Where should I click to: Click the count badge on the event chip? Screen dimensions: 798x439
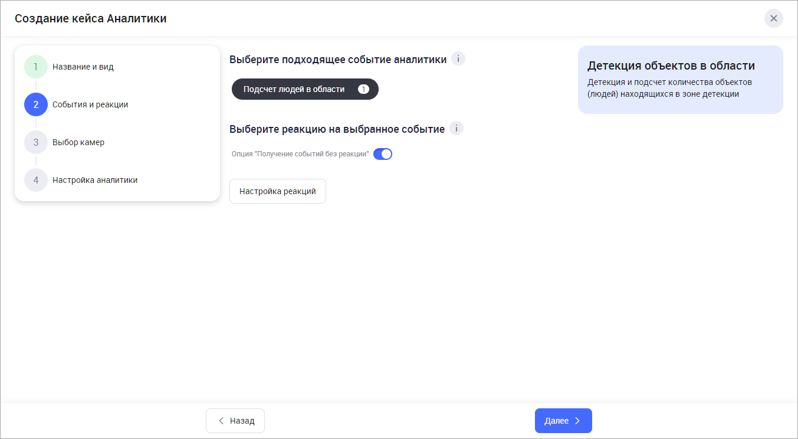pos(363,89)
